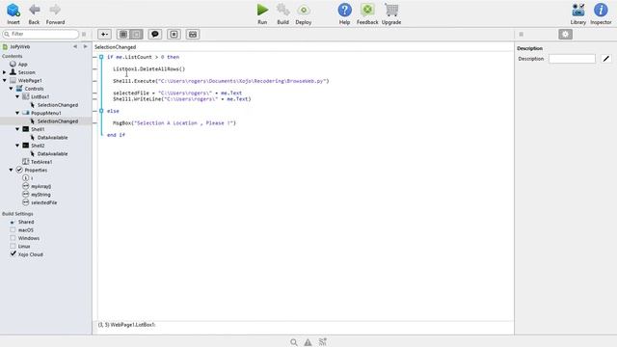Image resolution: width=617 pixels, height=347 pixels.
Task: Go Back with the arrow icon
Action: tap(35, 10)
